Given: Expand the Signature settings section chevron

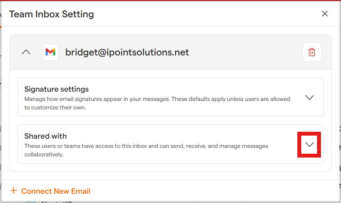Looking at the screenshot, I should point(309,97).
